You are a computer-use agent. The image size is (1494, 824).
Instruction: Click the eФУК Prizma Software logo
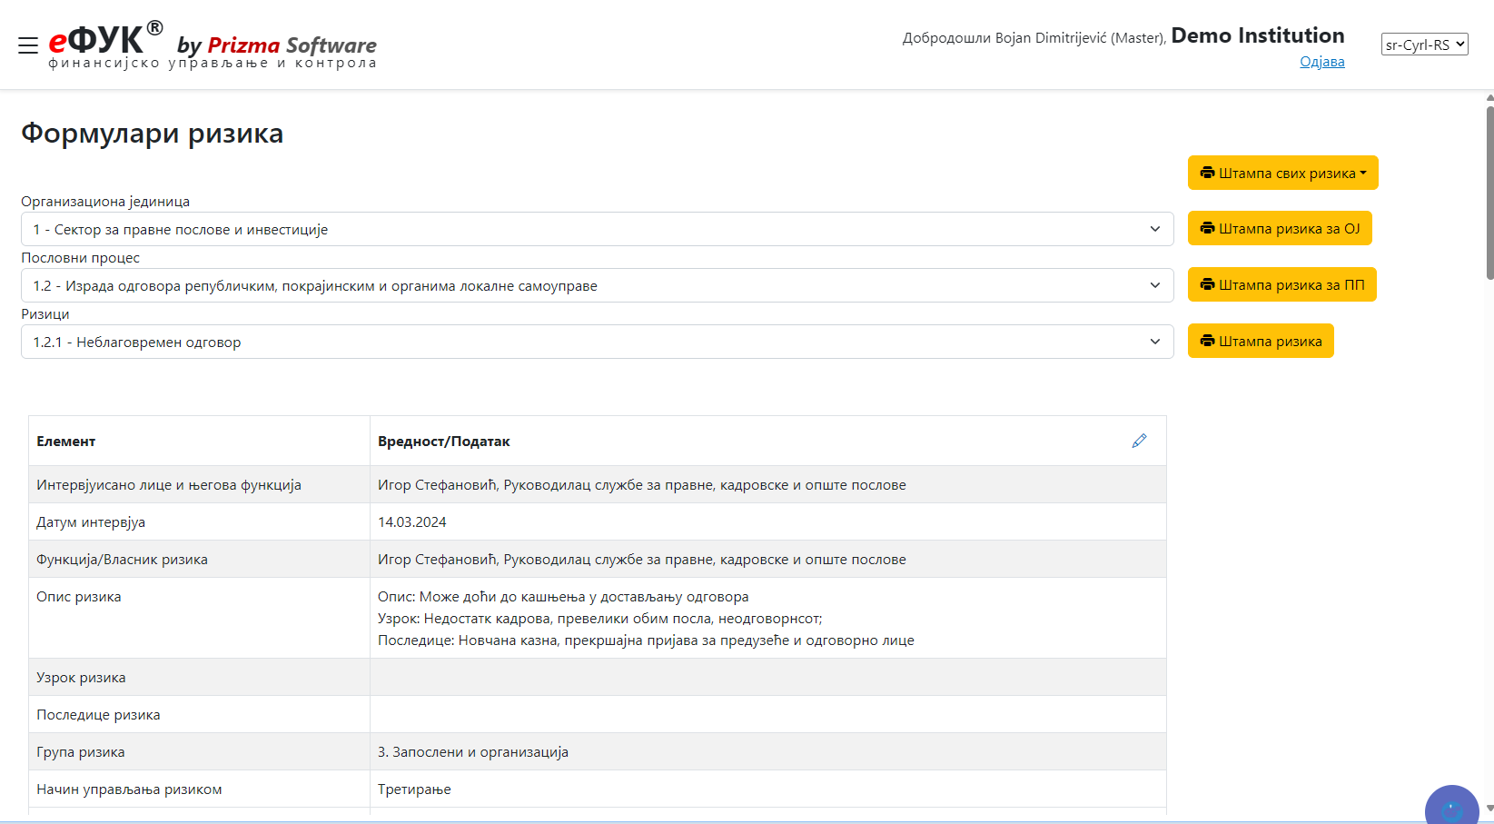[213, 45]
